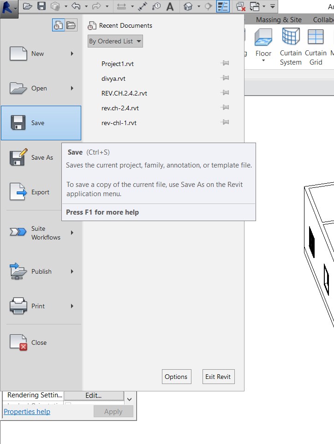Switch to the Massing & Site tab
The width and height of the screenshot is (334, 444).
click(x=279, y=19)
